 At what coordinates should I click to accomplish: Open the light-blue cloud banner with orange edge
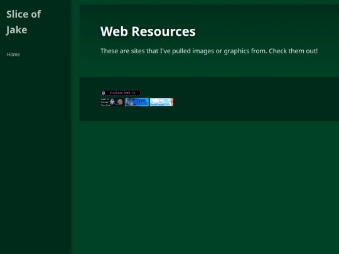coord(161,102)
